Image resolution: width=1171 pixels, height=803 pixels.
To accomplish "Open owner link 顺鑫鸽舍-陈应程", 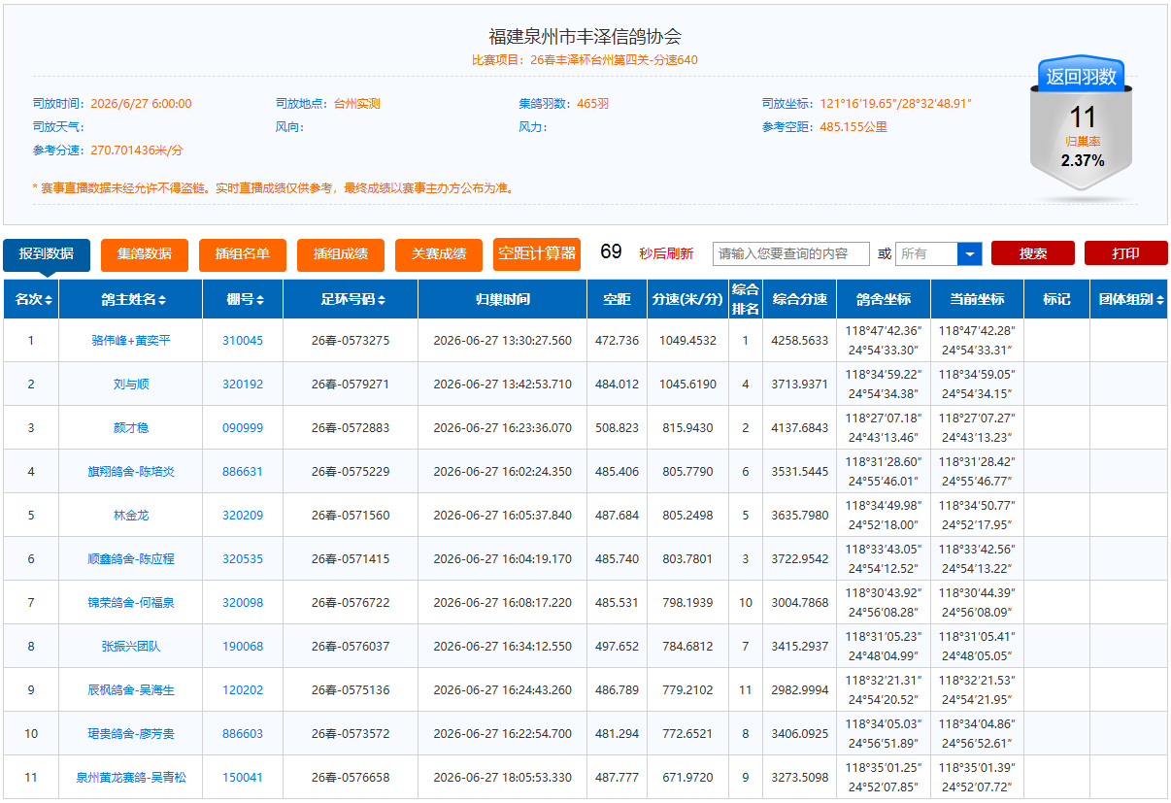I will (131, 559).
